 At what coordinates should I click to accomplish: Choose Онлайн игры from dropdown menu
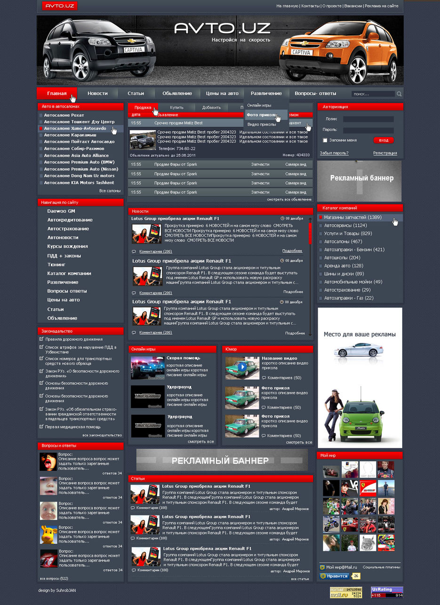(x=259, y=105)
